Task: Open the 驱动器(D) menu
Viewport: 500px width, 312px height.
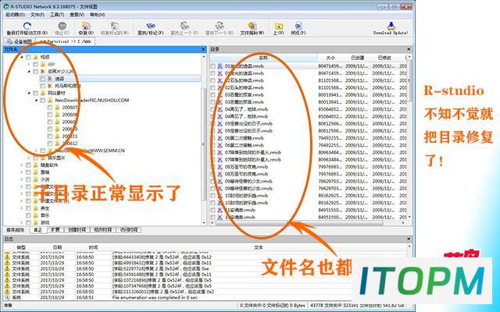Action: (x=15, y=15)
